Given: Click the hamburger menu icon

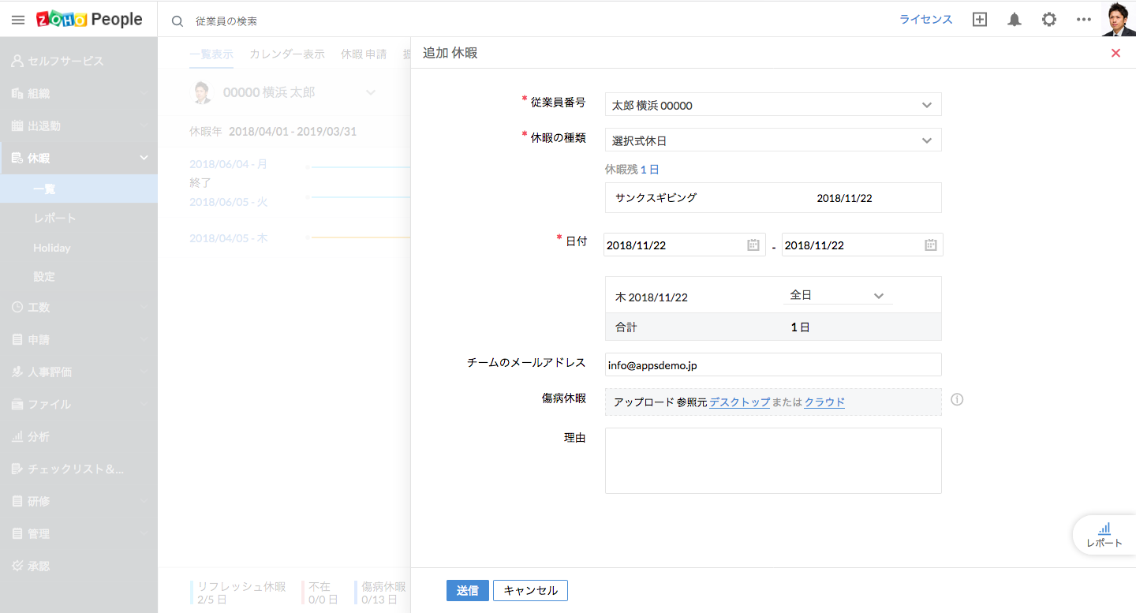Looking at the screenshot, I should tap(18, 20).
